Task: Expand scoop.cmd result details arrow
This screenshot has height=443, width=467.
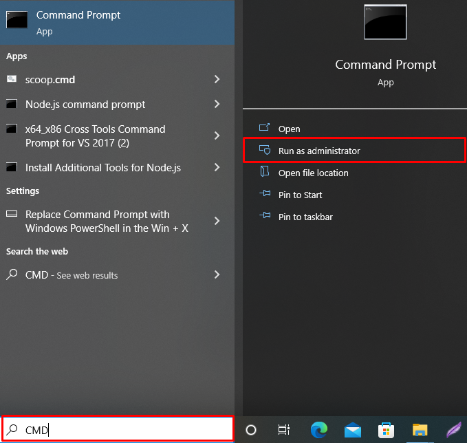Action: click(217, 79)
